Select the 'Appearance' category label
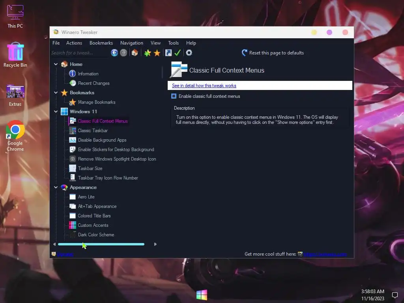Viewport: 404px width, 303px height. (83, 187)
